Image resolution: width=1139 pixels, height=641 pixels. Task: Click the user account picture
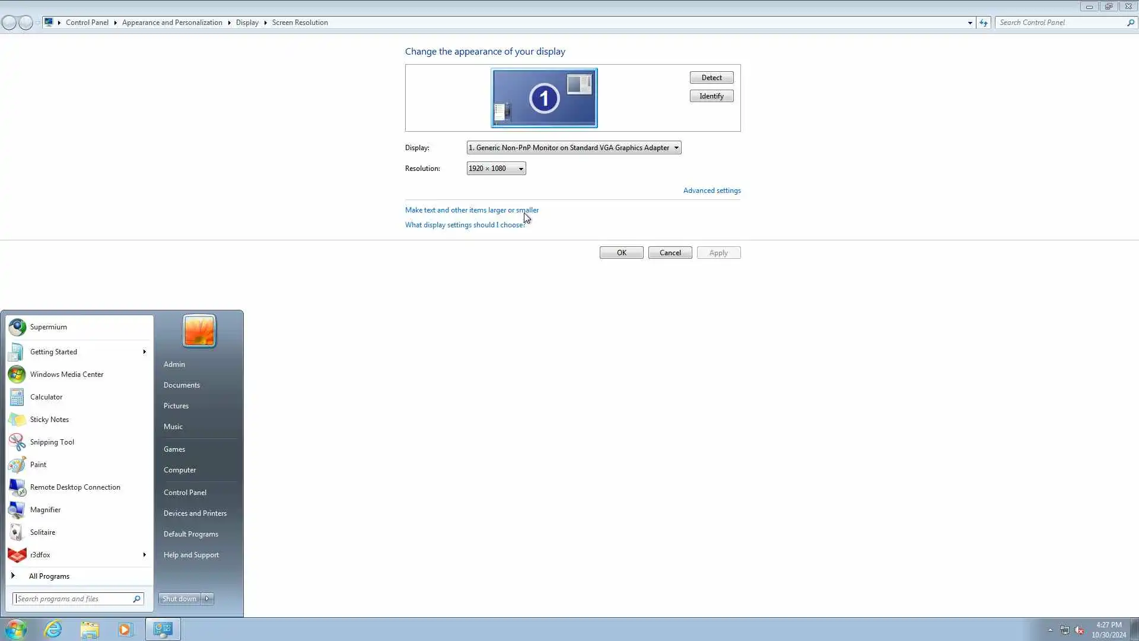199,331
